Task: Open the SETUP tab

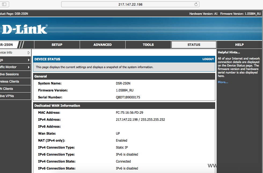Action: tap(57, 45)
